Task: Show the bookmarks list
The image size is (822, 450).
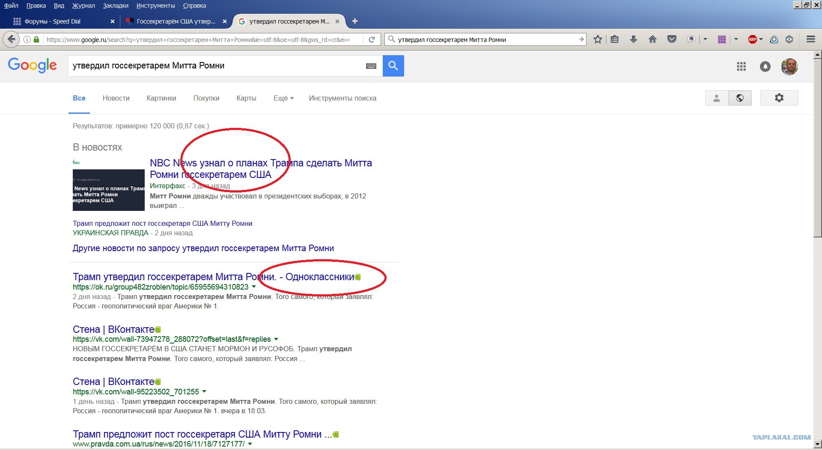Action: pos(614,39)
